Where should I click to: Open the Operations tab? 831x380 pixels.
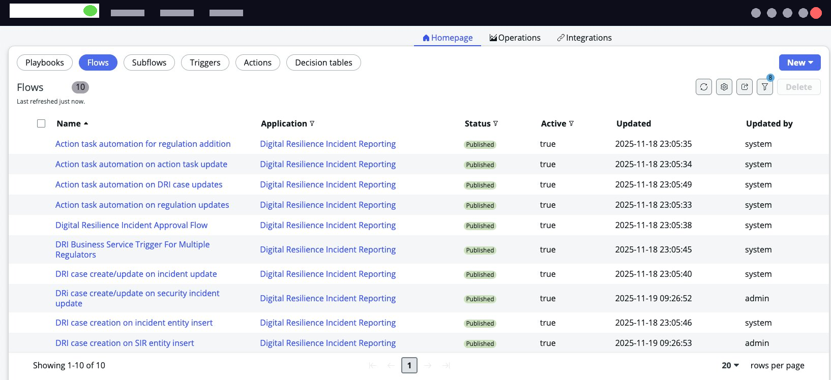coord(515,38)
